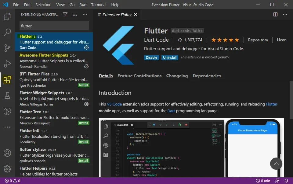Open editor more actions ellipsis
The height and width of the screenshot is (184, 293).
(285, 15)
